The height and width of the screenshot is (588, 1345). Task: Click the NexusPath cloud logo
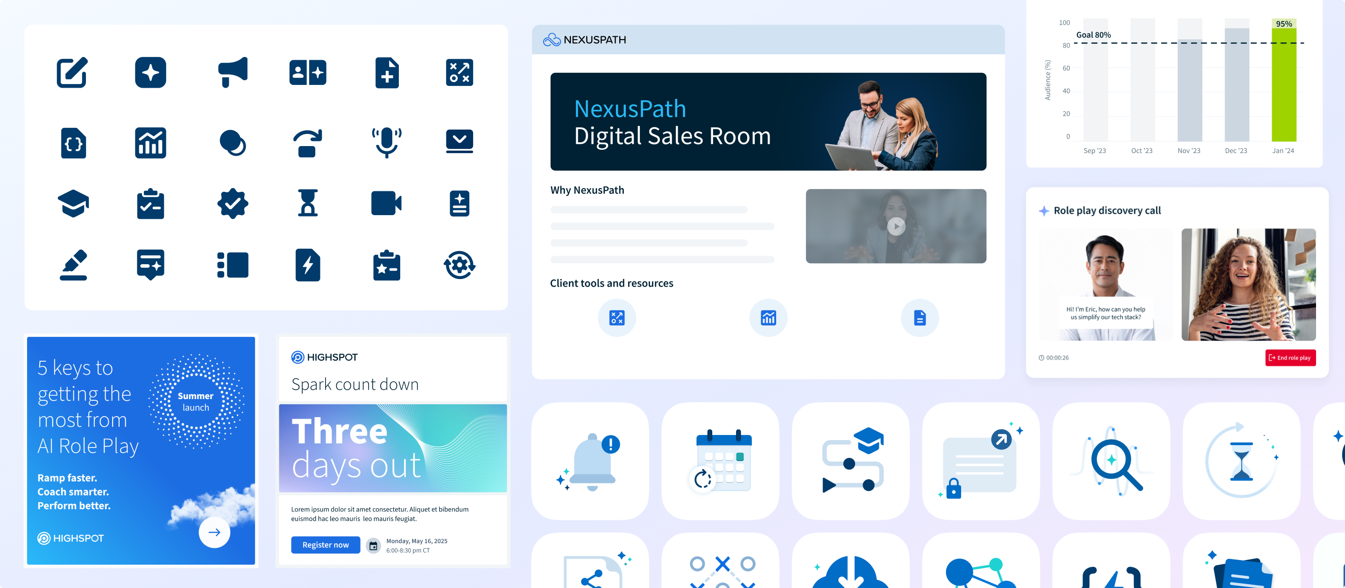584,40
